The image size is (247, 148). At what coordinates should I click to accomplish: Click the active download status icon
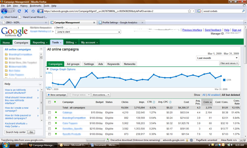[x=107, y=140]
